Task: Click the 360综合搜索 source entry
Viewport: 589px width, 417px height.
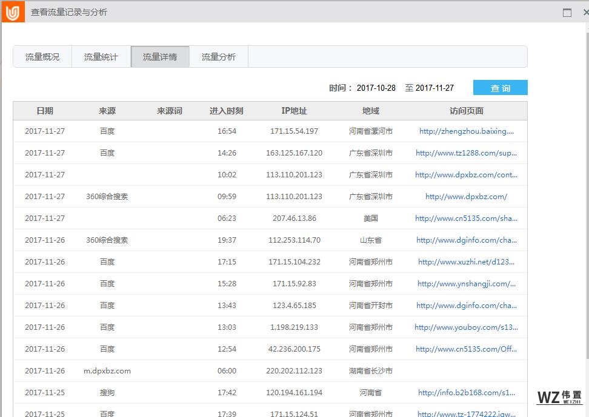Action: tap(107, 196)
